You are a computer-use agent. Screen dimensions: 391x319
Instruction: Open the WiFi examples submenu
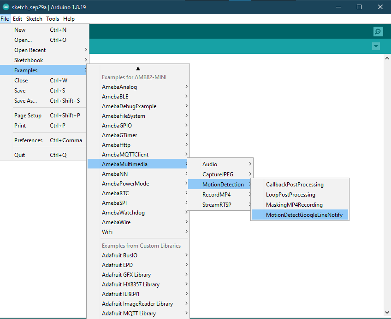point(138,232)
